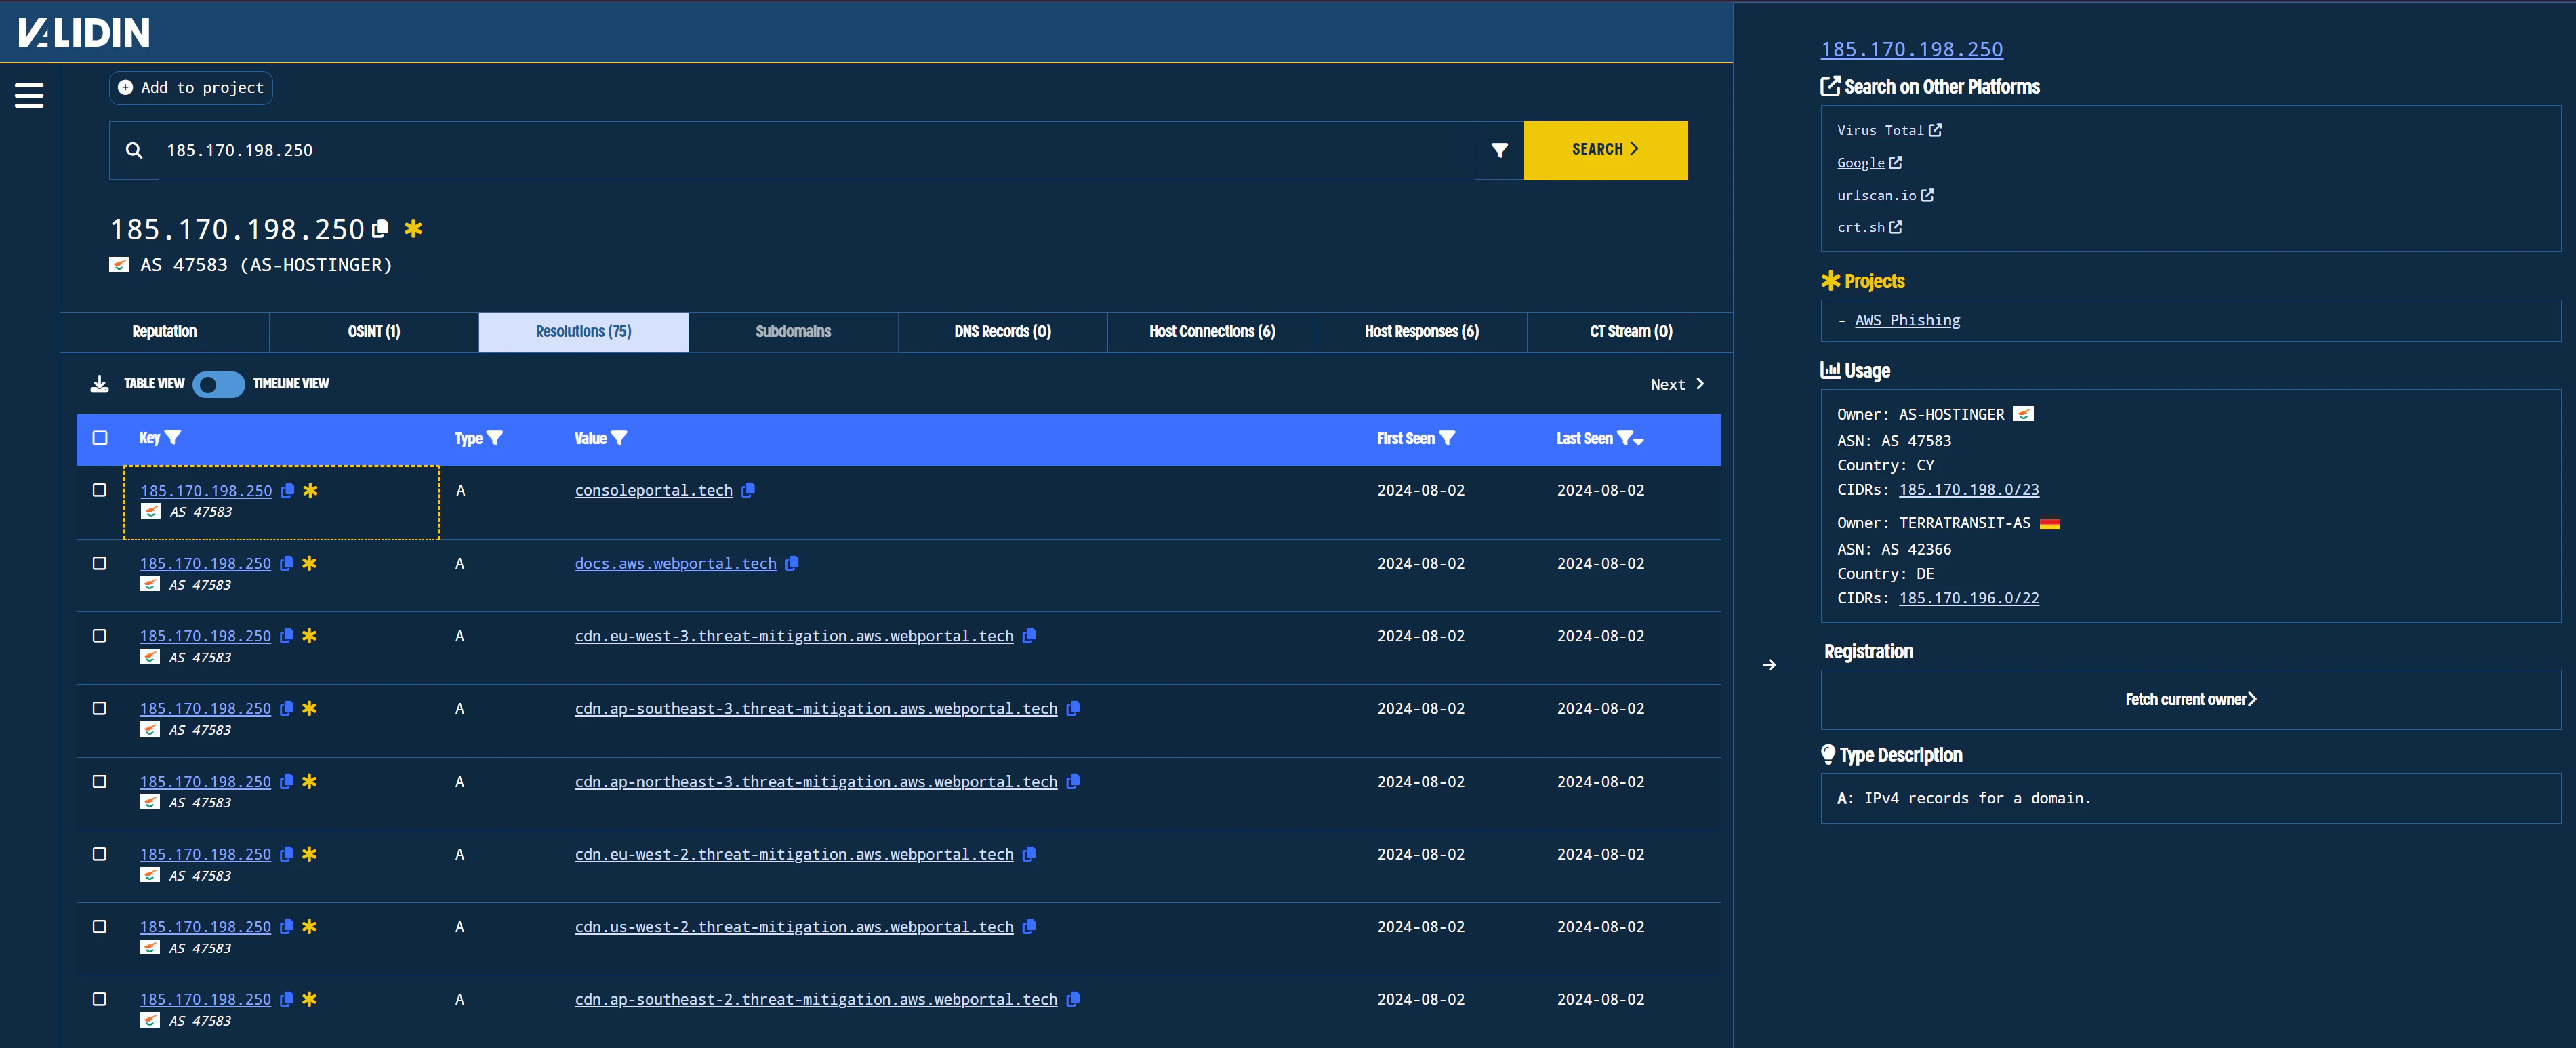The width and height of the screenshot is (2576, 1048).
Task: Open the urlscan.io link
Action: point(1884,195)
